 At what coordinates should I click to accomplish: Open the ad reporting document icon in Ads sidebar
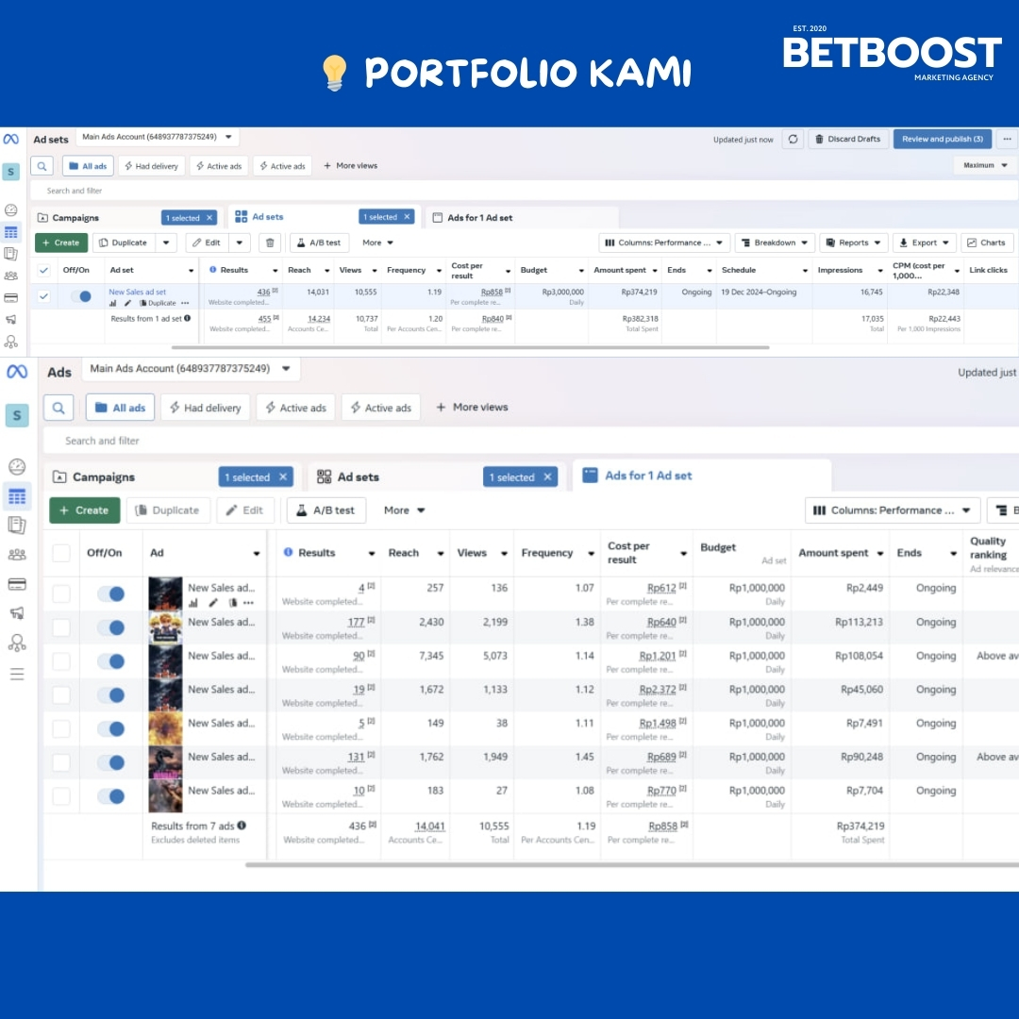tap(17, 526)
